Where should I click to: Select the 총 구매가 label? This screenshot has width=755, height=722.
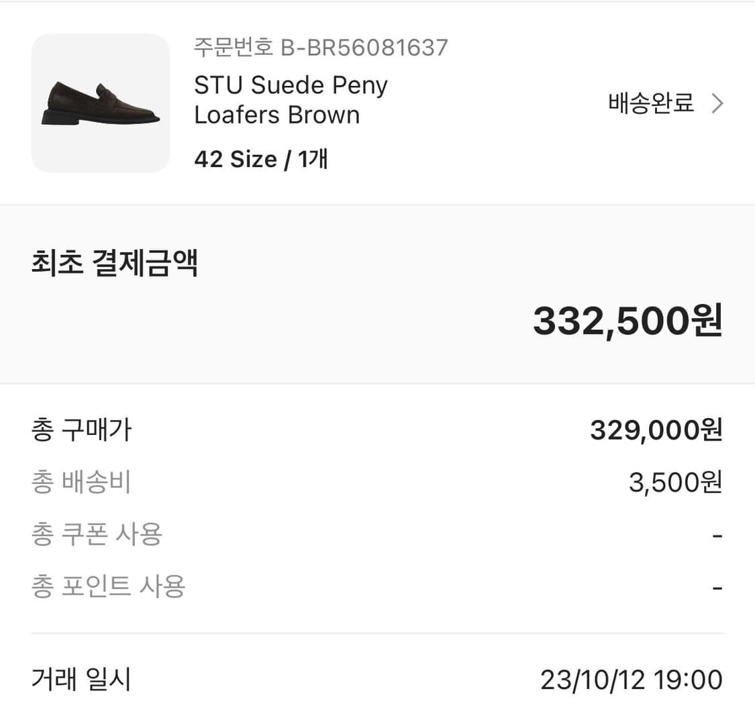click(x=81, y=430)
